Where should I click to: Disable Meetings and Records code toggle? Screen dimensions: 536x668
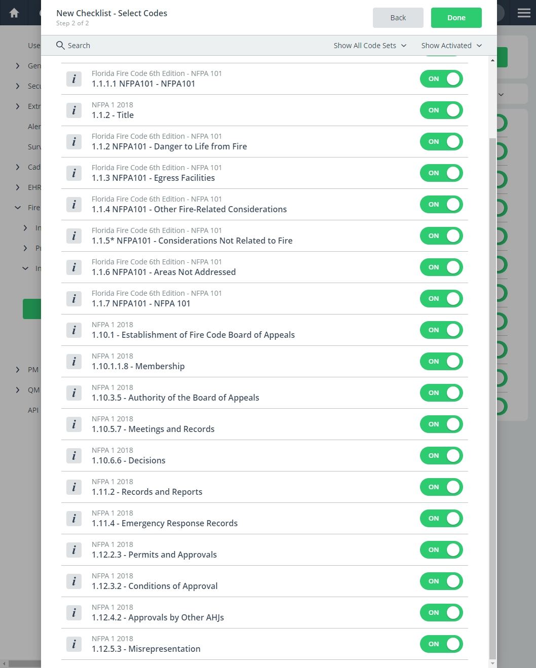click(441, 424)
